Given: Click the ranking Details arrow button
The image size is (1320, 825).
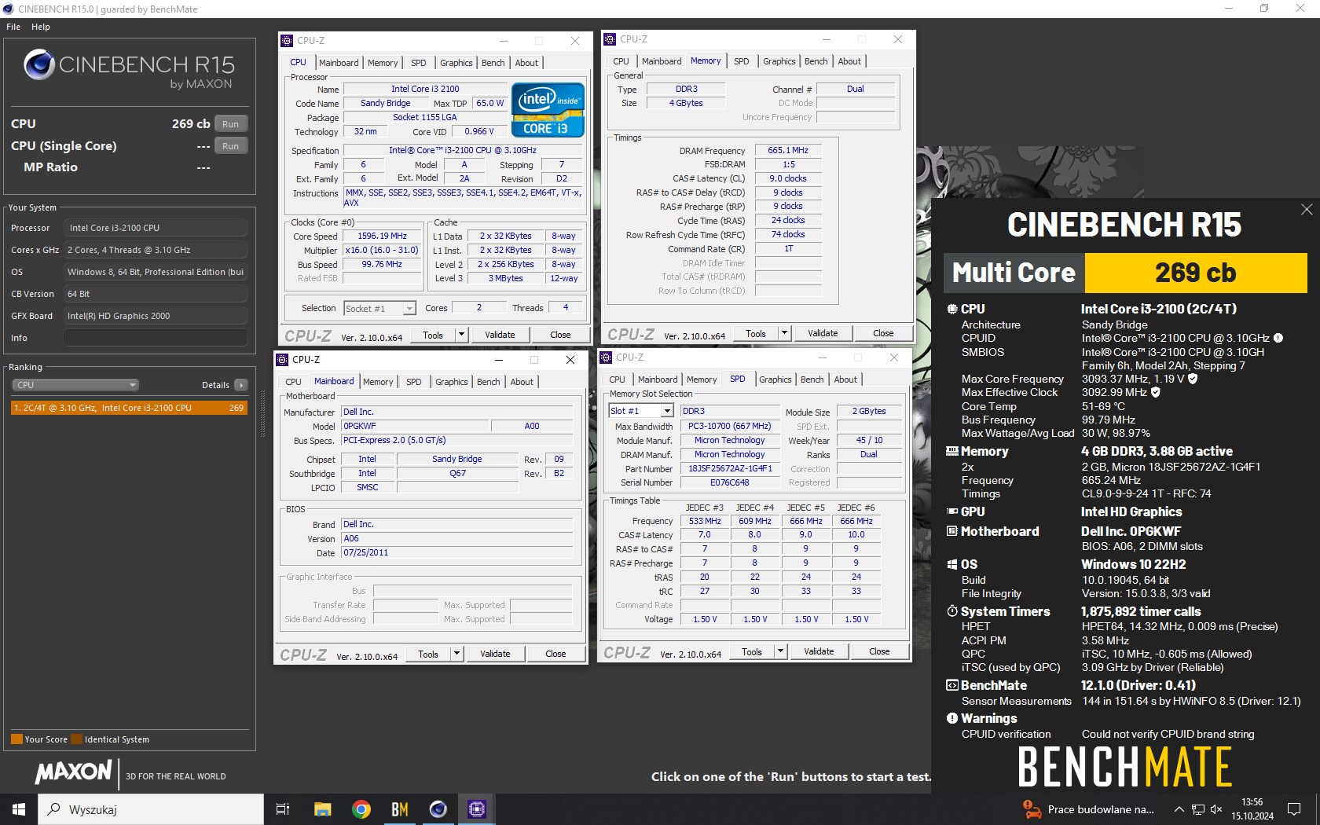Looking at the screenshot, I should 241,385.
